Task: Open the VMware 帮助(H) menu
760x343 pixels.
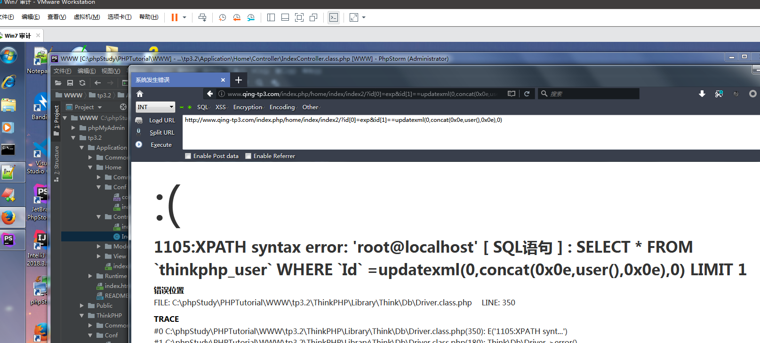Action: [x=149, y=17]
